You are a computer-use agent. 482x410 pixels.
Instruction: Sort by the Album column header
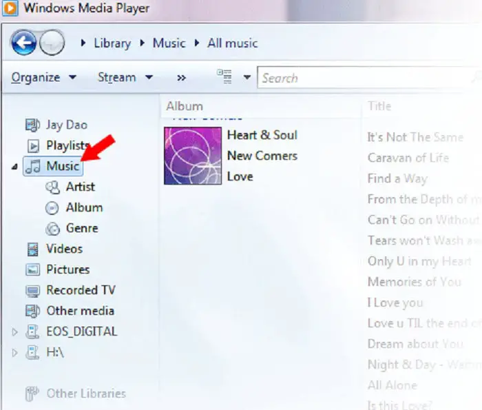pos(185,106)
